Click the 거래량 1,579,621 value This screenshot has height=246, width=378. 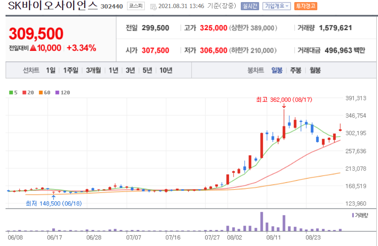click(336, 28)
